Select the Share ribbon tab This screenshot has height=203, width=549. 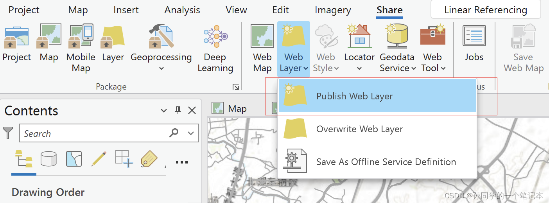[x=389, y=11]
